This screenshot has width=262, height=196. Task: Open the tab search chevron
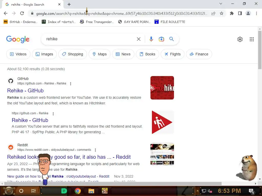coord(221,4)
